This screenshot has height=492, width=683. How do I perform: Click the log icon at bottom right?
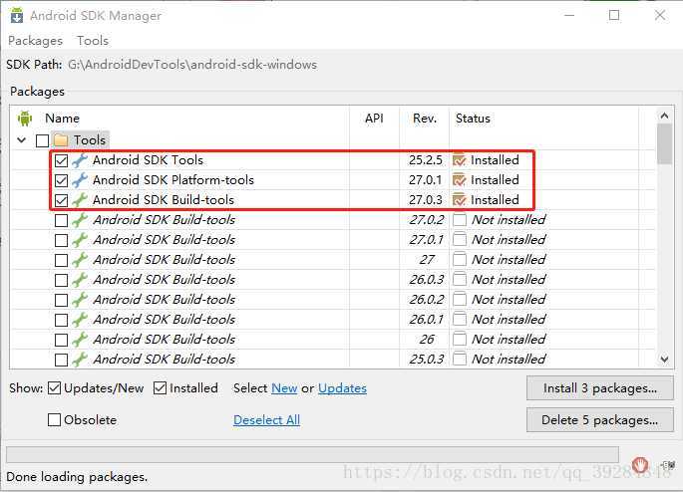pyautogui.click(x=669, y=465)
